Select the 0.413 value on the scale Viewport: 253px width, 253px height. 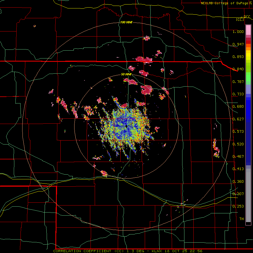coord(238,169)
